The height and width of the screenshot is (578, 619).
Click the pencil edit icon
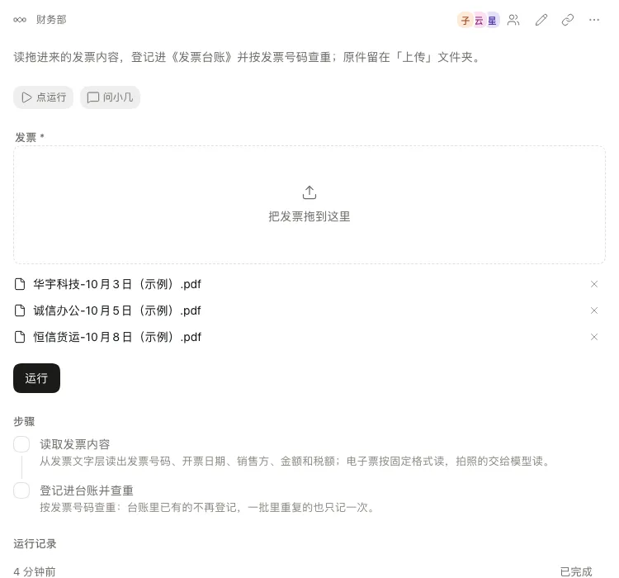541,20
